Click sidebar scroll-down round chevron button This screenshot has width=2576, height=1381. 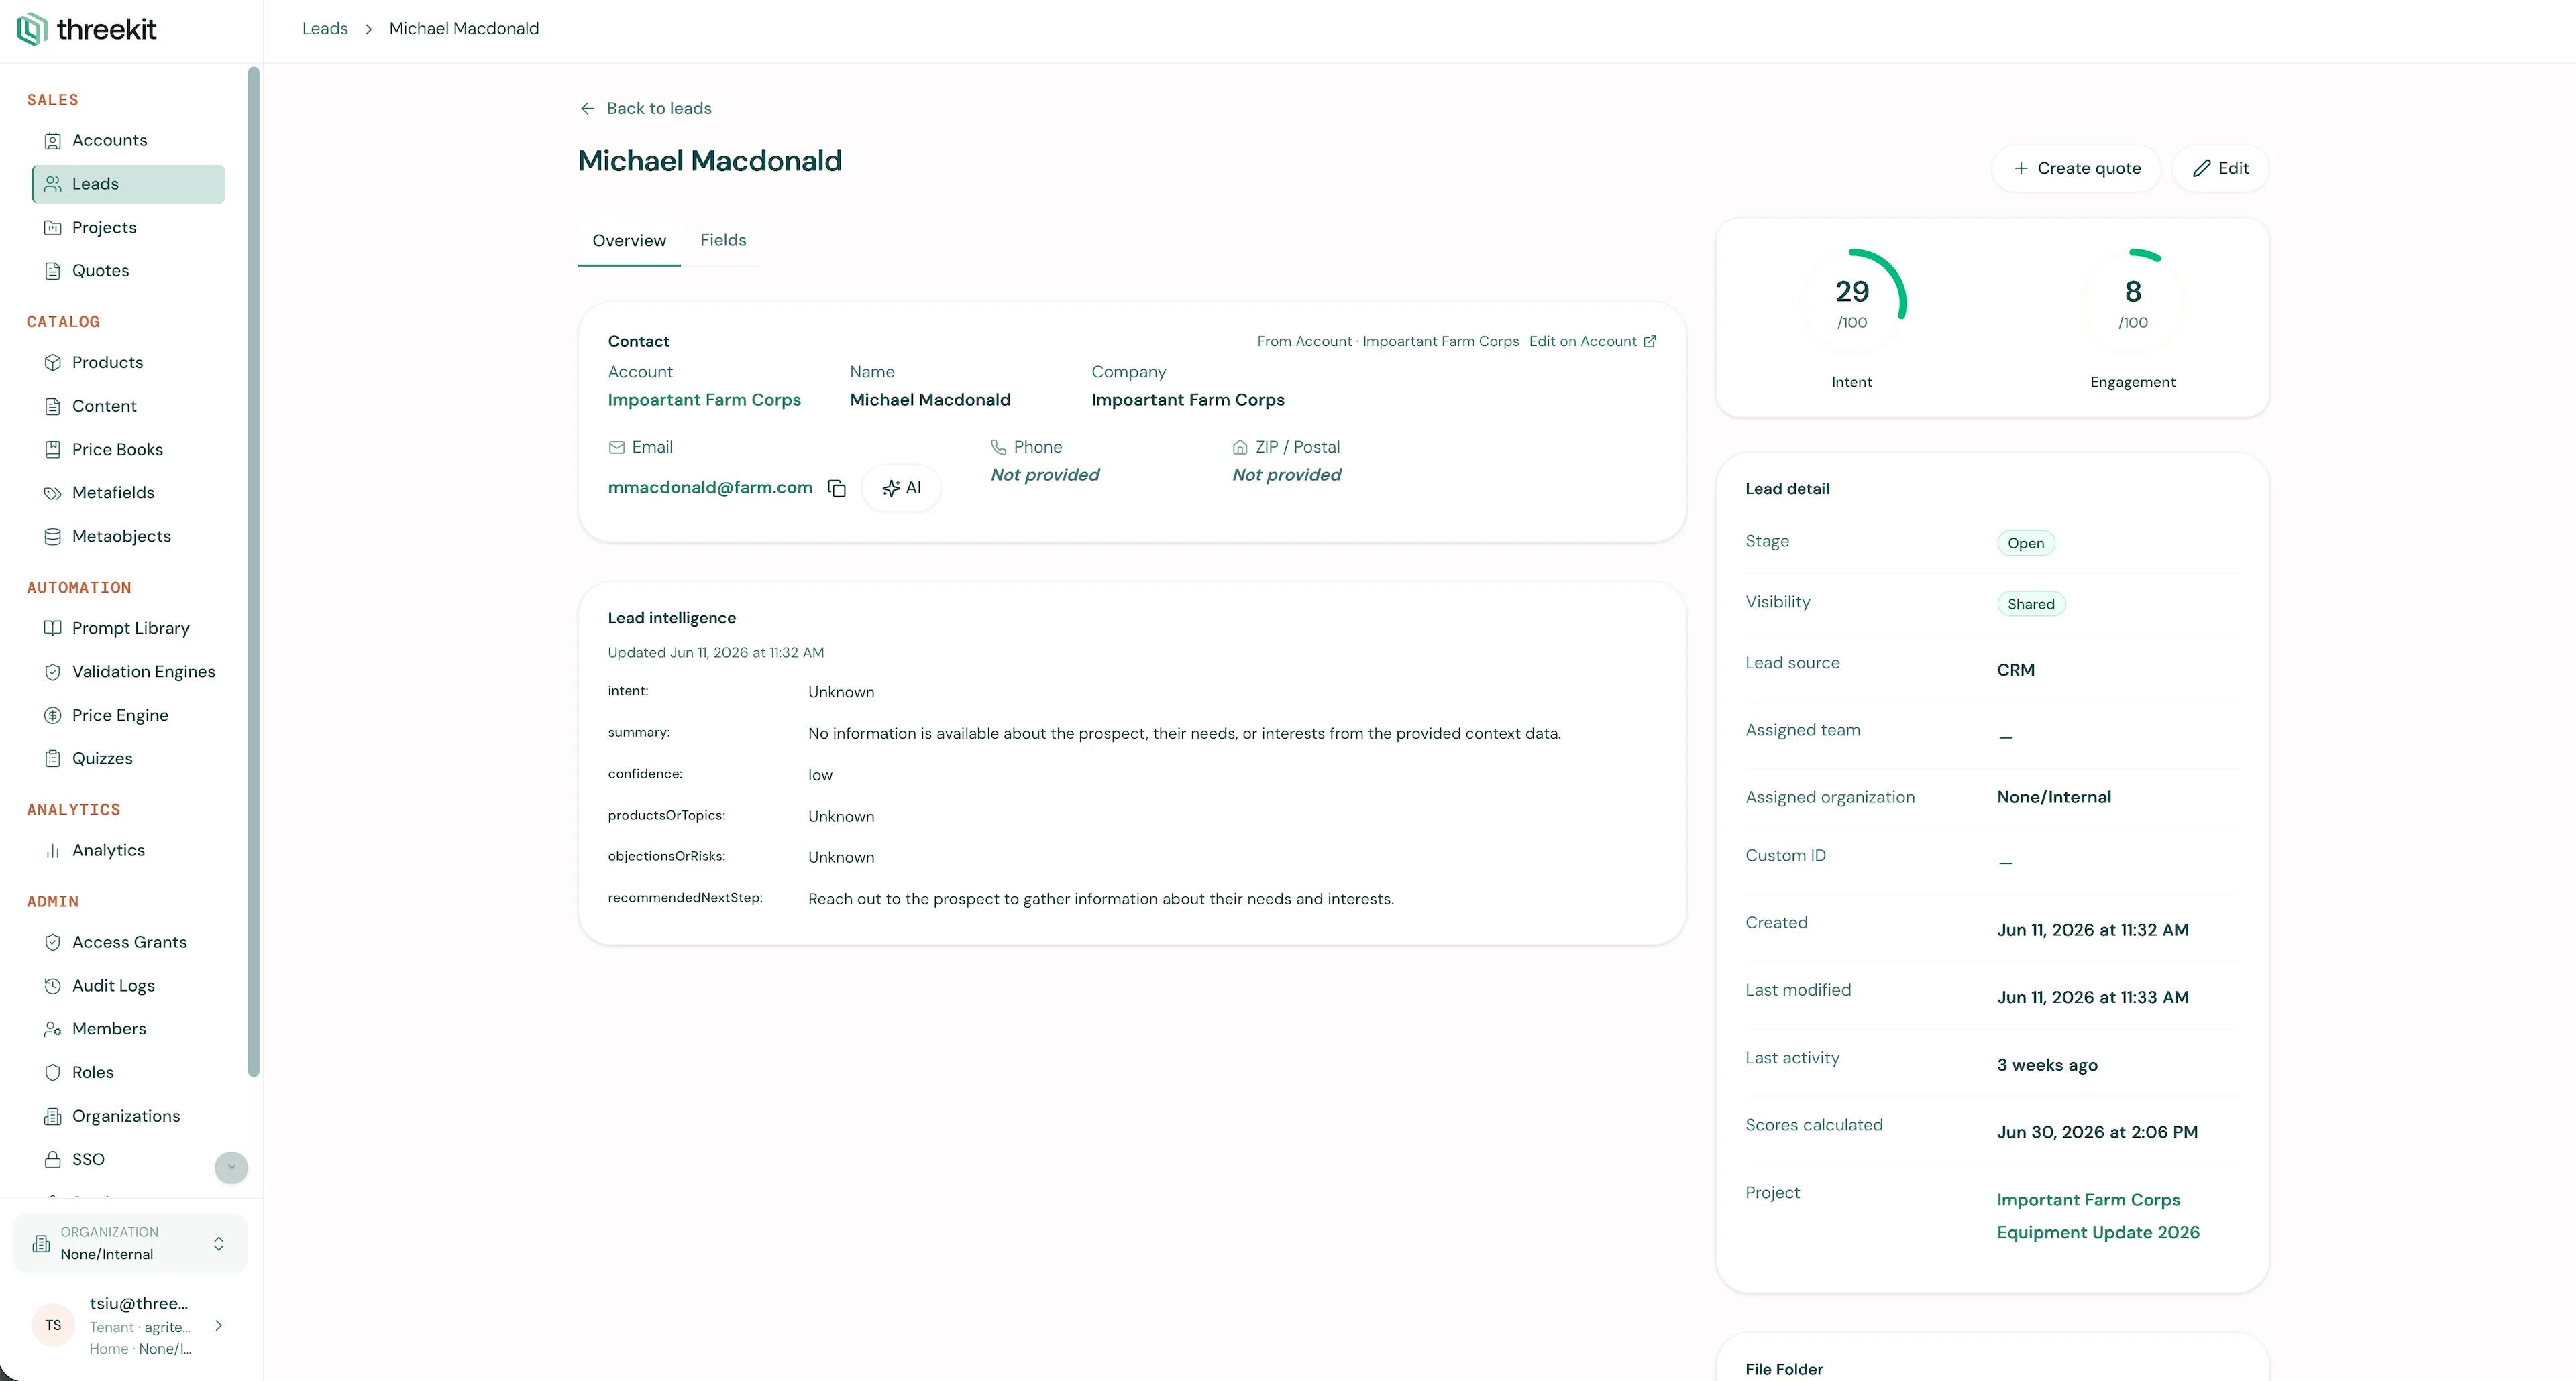point(231,1167)
